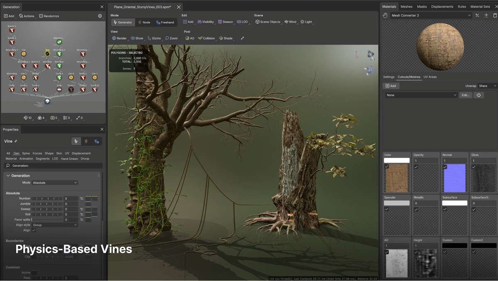Click the plus icon to add material

(486, 15)
